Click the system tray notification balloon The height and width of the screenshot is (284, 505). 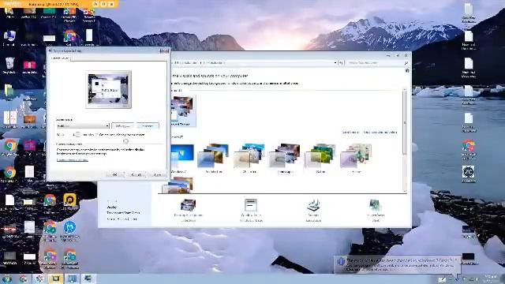(398, 265)
